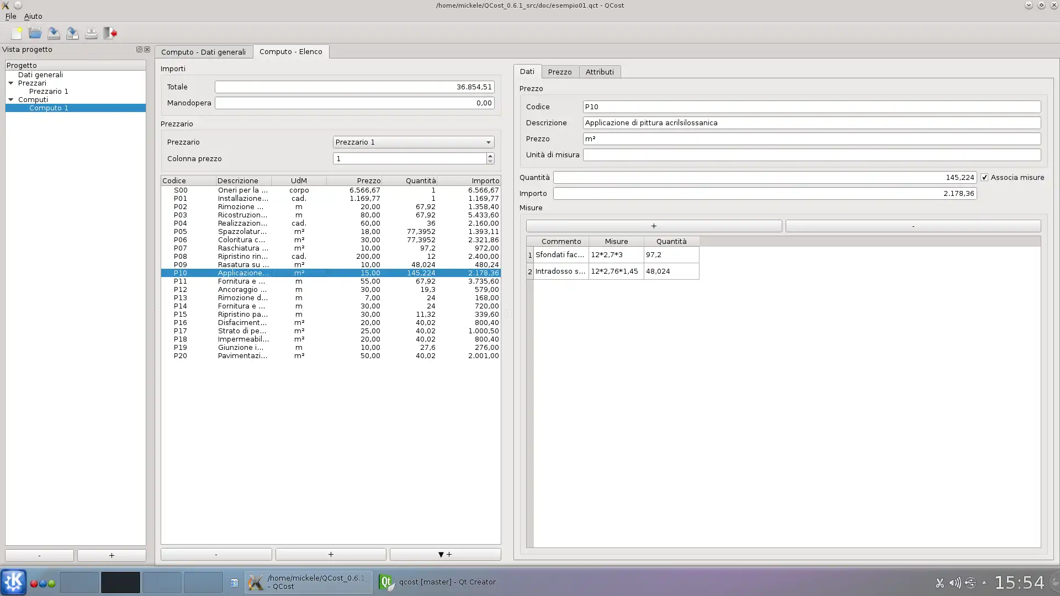
Task: Click the Open file folder icon
Action: [x=35, y=34]
